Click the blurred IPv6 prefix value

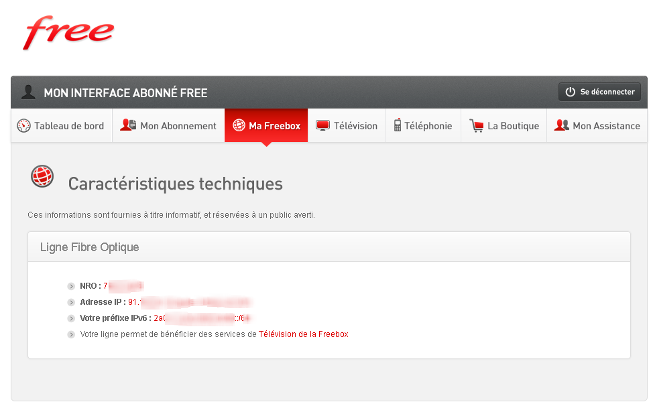coord(202,318)
